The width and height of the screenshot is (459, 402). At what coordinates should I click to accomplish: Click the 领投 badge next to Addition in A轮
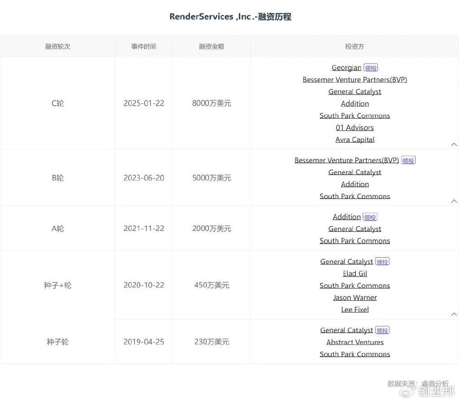tap(370, 217)
